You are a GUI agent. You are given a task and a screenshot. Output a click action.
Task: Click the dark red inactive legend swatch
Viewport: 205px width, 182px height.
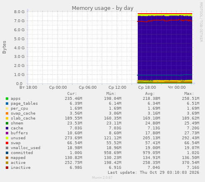tap(7, 168)
